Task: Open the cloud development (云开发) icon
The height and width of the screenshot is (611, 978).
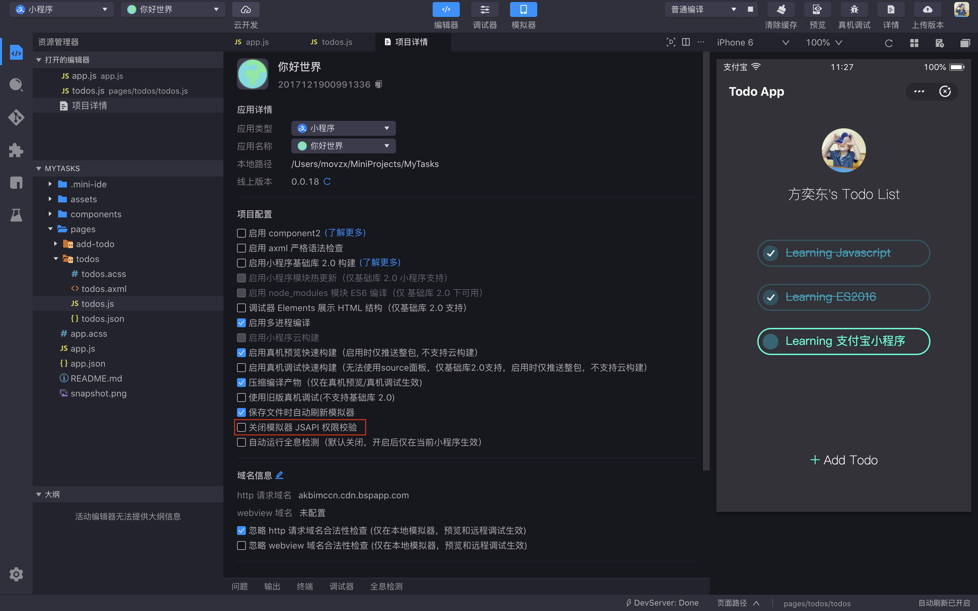Action: click(246, 9)
